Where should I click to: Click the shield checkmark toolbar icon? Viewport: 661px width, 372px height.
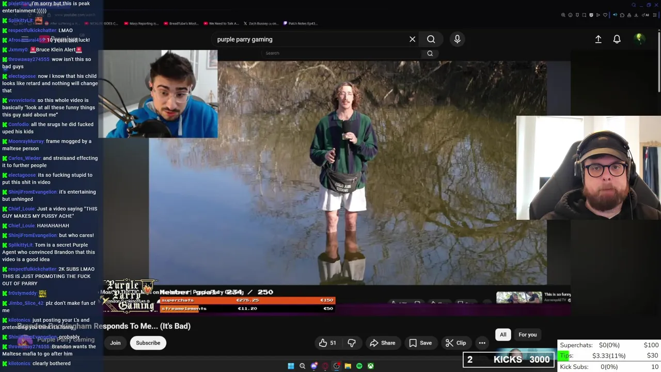click(591, 15)
